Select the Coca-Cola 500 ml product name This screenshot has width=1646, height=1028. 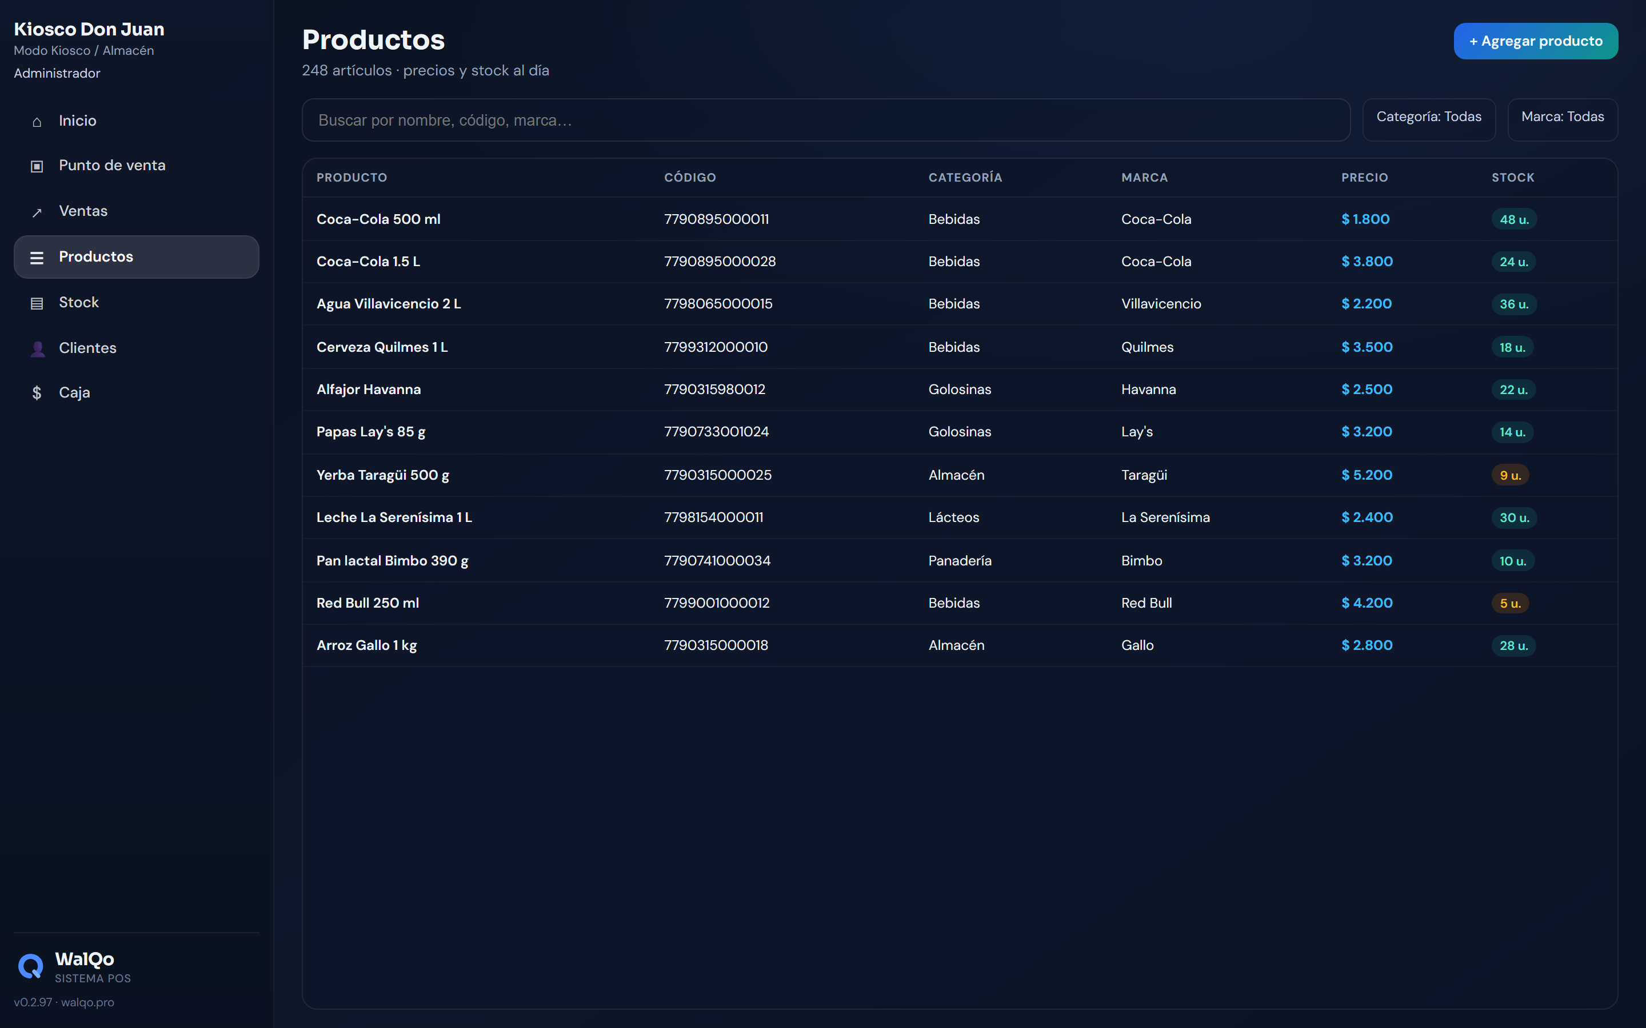(378, 219)
